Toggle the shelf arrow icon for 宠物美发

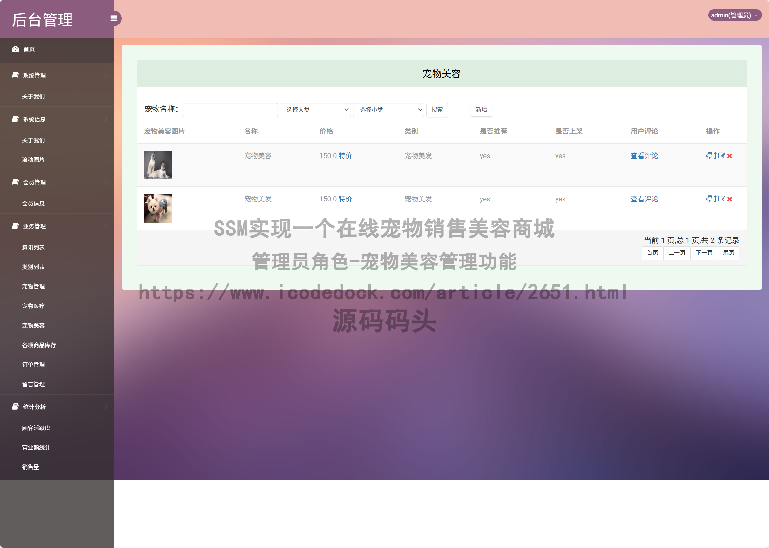715,199
